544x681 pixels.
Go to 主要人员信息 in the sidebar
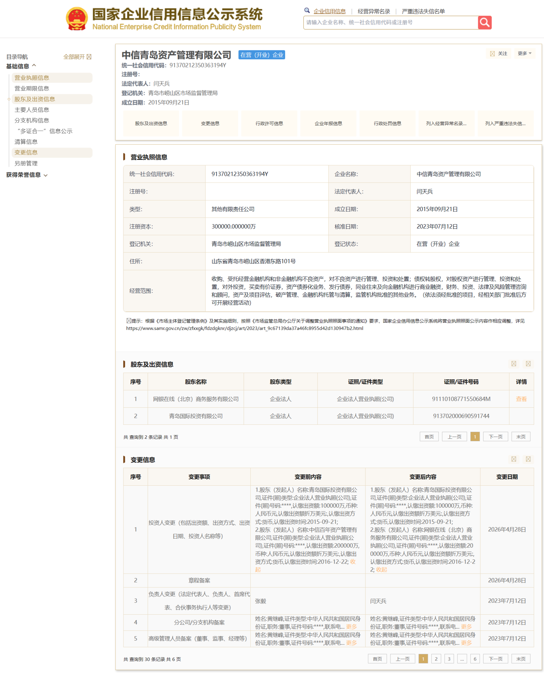click(32, 110)
